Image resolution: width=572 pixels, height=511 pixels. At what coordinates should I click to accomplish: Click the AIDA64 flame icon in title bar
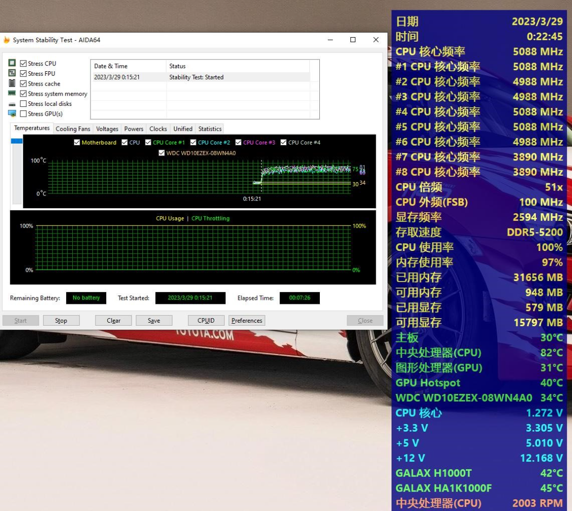point(7,40)
